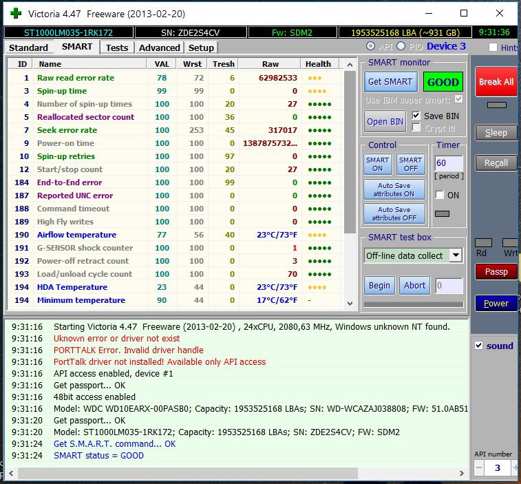The image size is (521, 484).
Task: Click the indicator lamp under Timer ON
Action: [443, 213]
